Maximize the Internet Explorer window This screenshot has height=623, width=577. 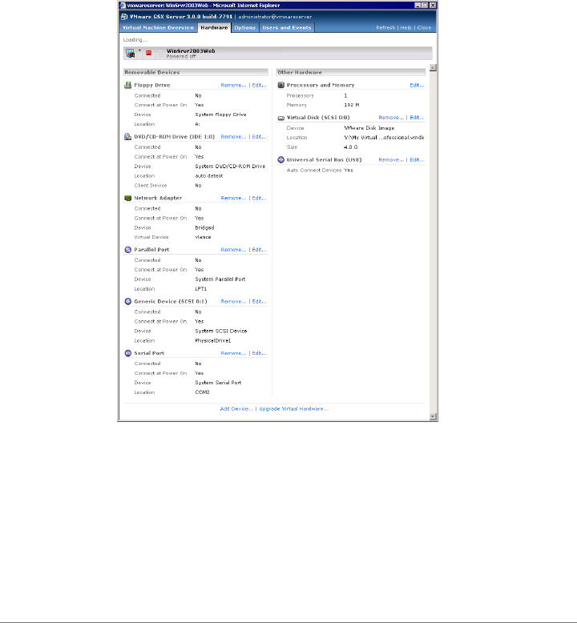425,6
